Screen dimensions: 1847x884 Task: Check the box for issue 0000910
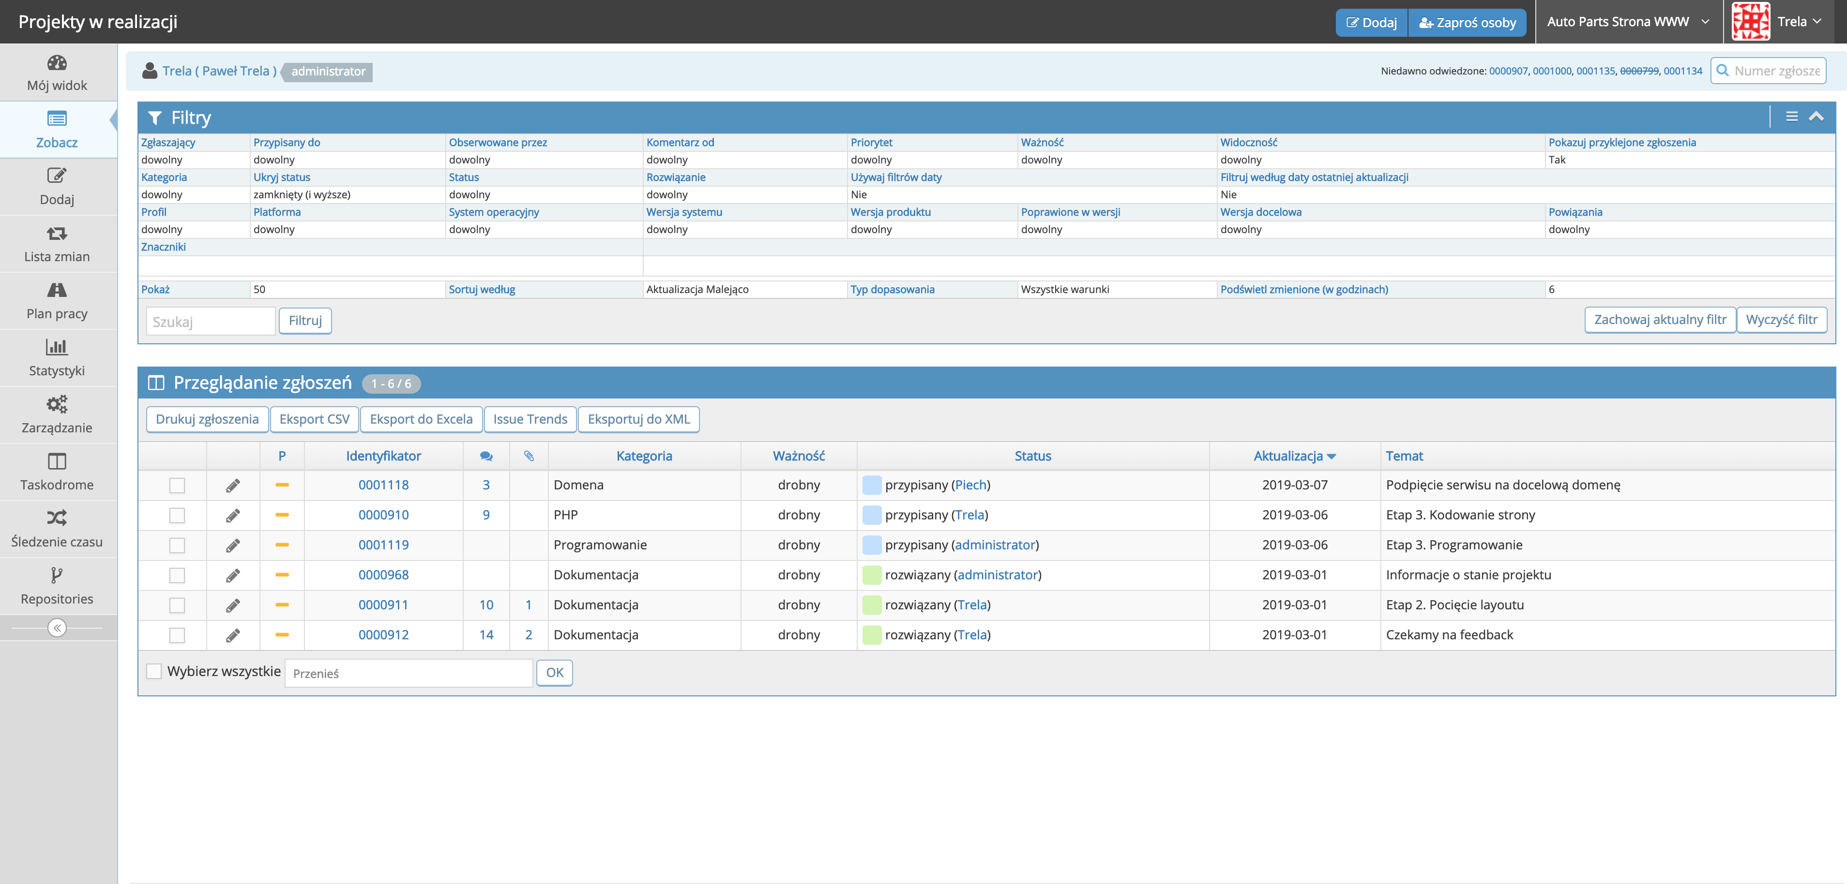click(x=177, y=515)
